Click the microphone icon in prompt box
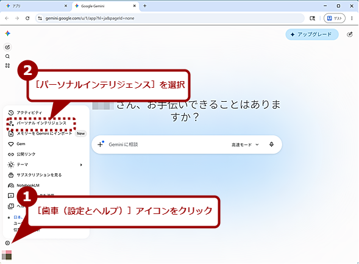This screenshot has height=264, width=359. click(272, 144)
